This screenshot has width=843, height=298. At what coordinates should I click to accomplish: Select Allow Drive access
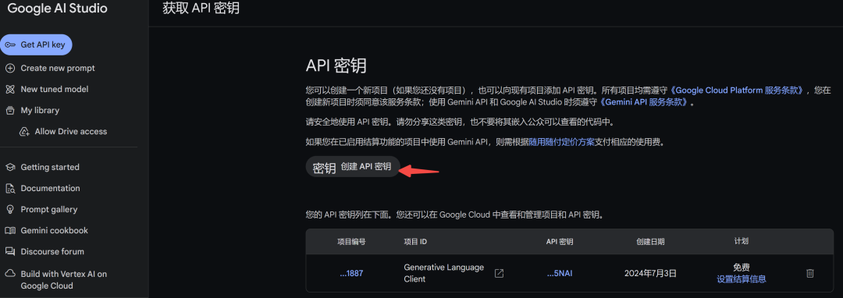pyautogui.click(x=71, y=132)
